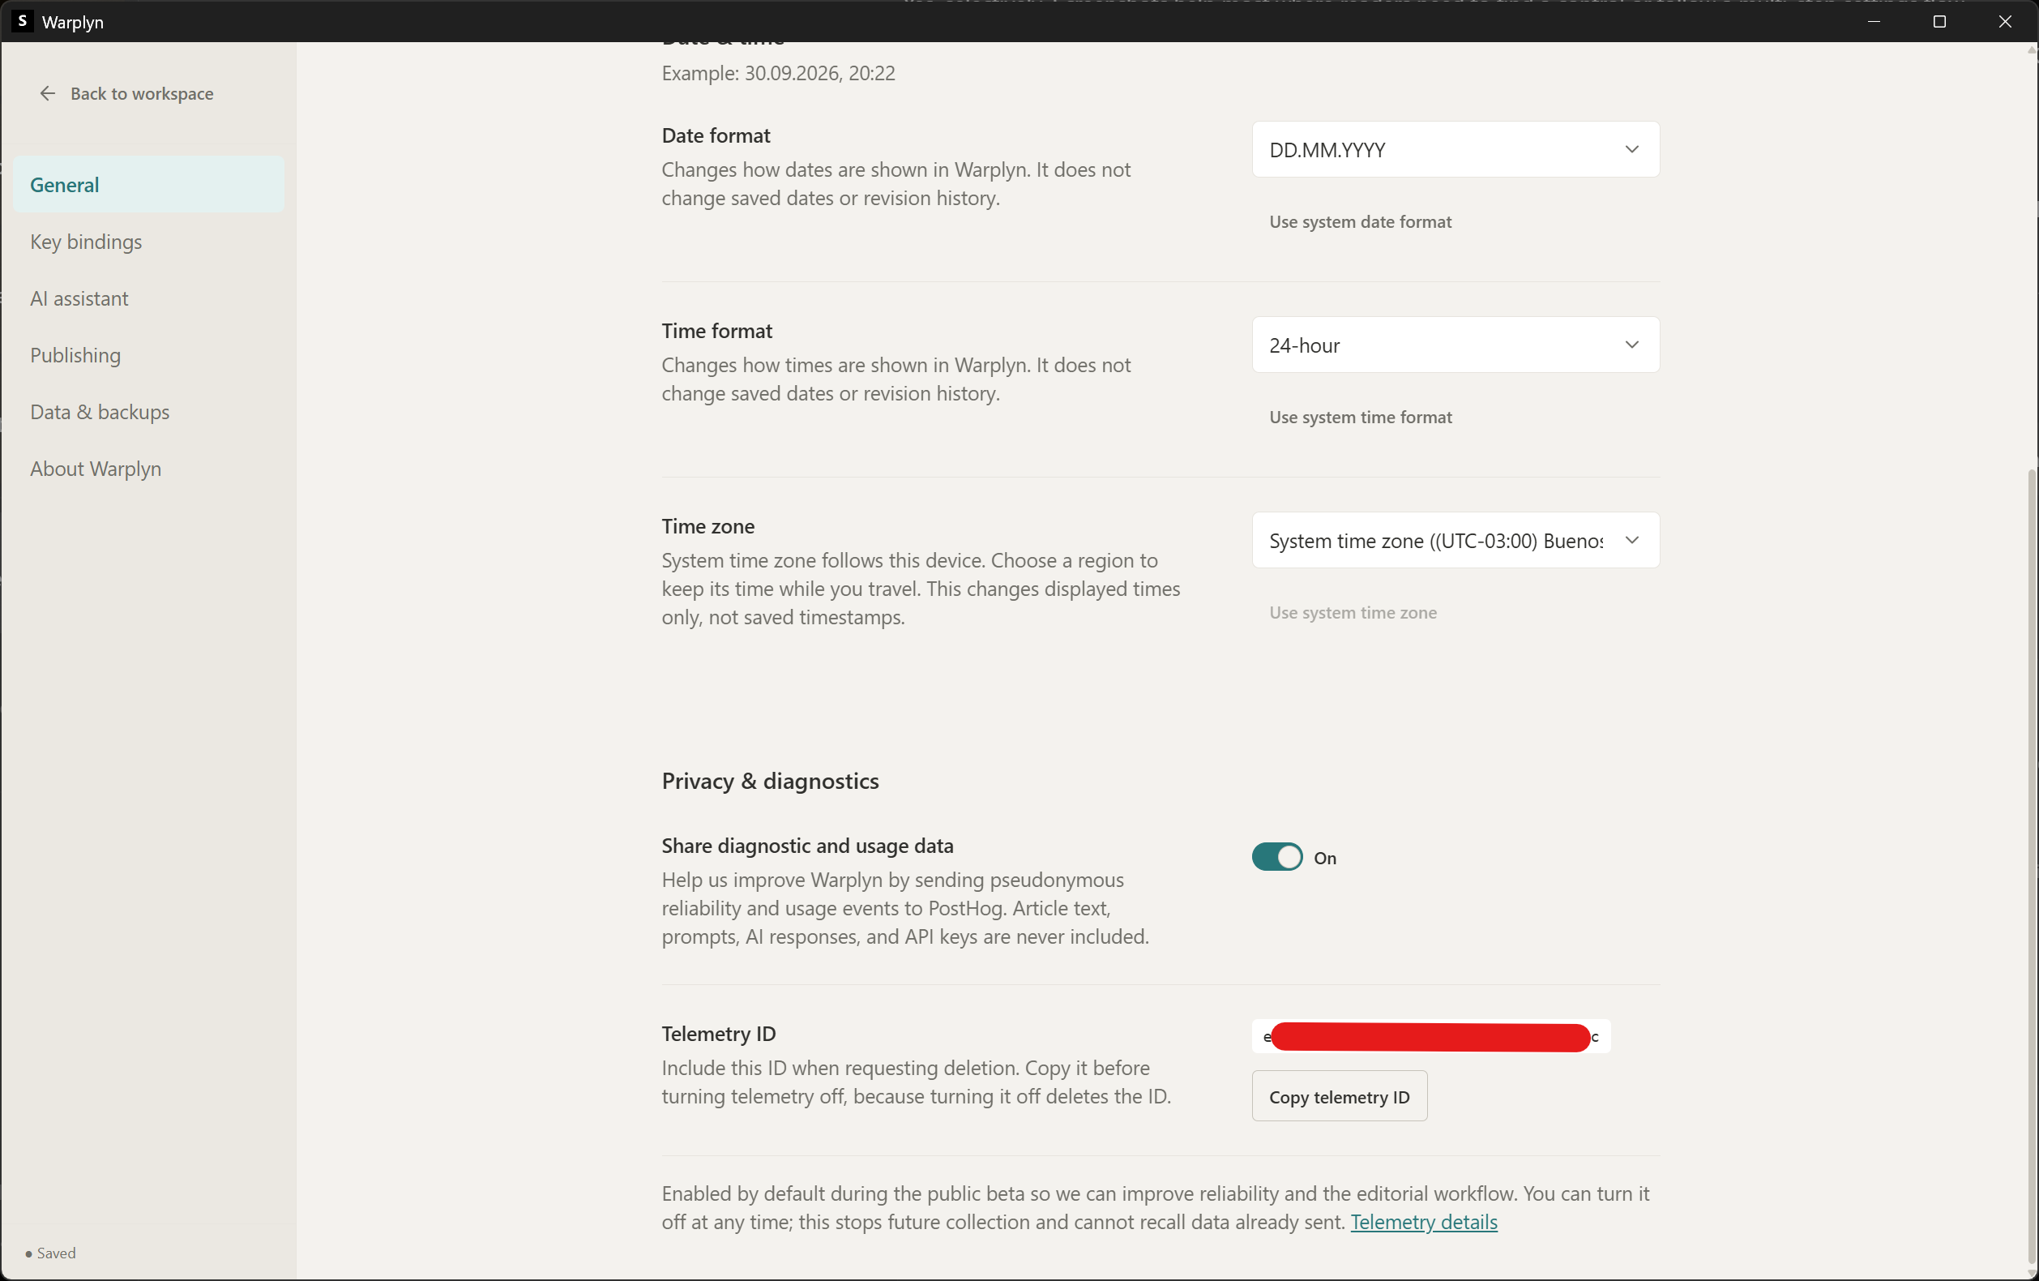
Task: Minimize the Warplyn window
Action: 1874,22
